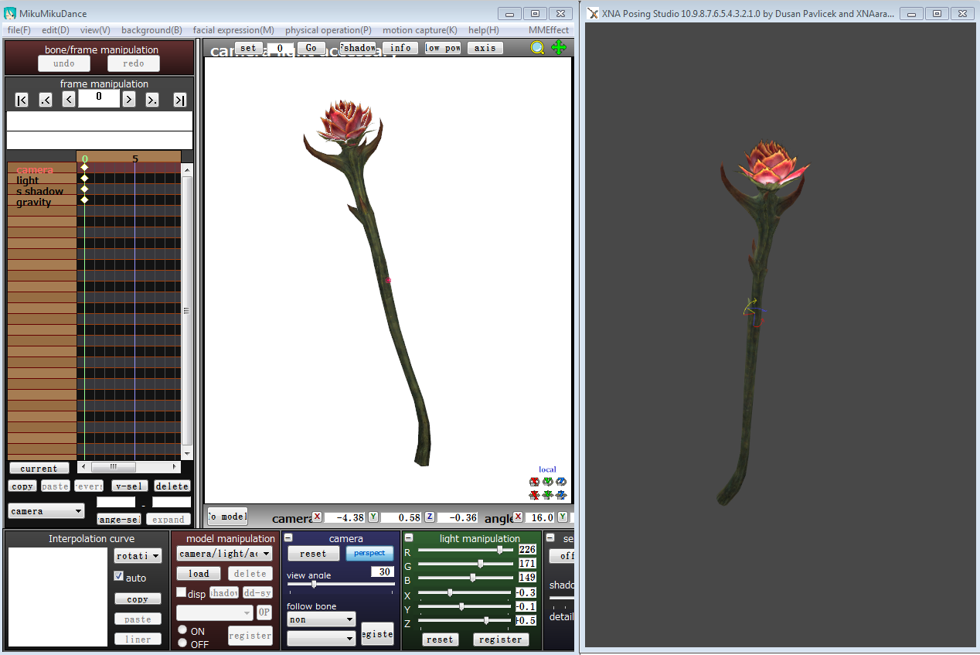Select the magnifier zoom icon above the viewport
The height and width of the screenshot is (655, 980).
coord(537,47)
